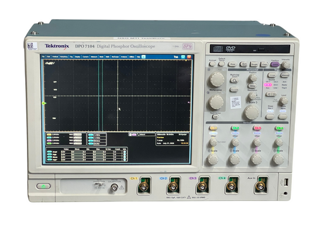The height and width of the screenshot is (235, 313).
Task: Click the Ampl measurement row badge
Action: click(50, 152)
